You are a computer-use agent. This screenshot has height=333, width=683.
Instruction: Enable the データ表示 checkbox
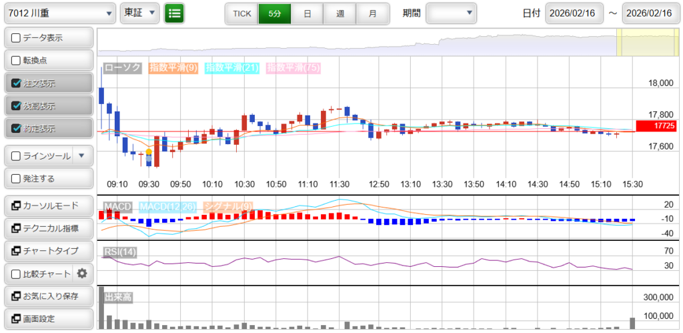pos(17,38)
